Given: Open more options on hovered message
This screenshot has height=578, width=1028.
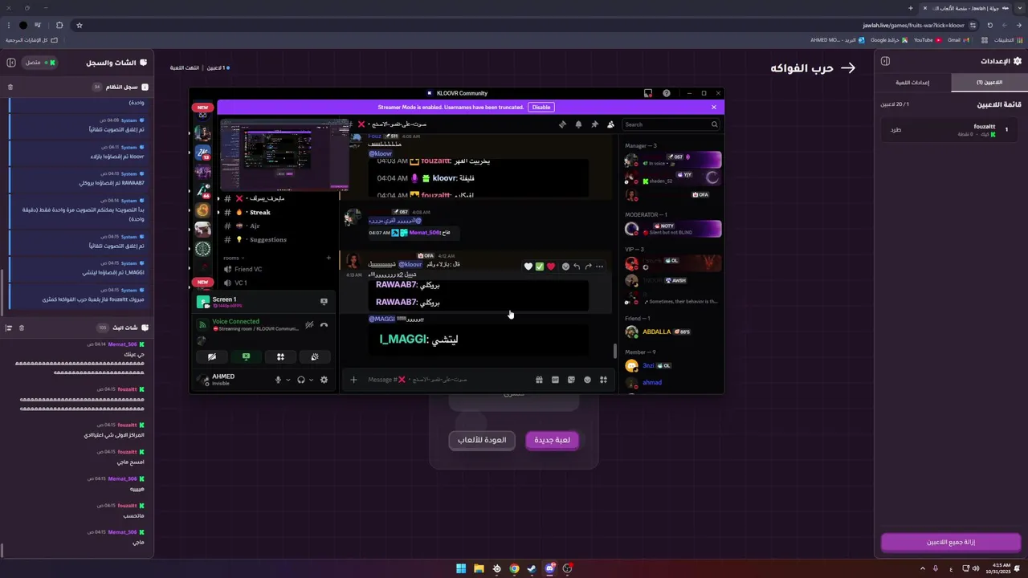Looking at the screenshot, I should [599, 267].
